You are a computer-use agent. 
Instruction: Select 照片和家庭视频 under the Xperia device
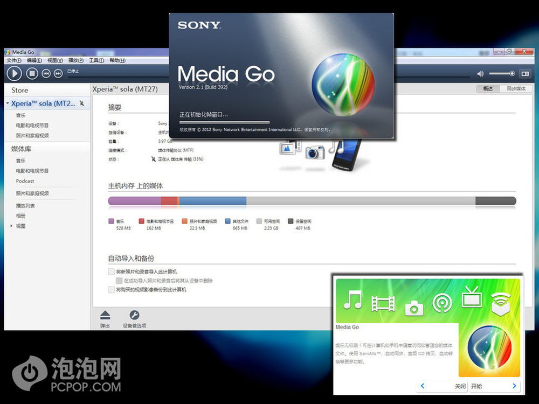pos(32,135)
